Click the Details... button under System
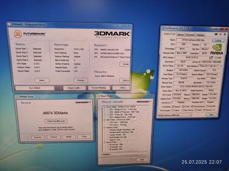 (x=125, y=64)
